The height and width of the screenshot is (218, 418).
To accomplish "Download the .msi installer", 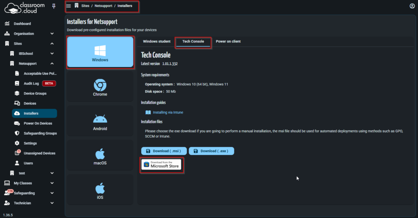I will [x=164, y=151].
